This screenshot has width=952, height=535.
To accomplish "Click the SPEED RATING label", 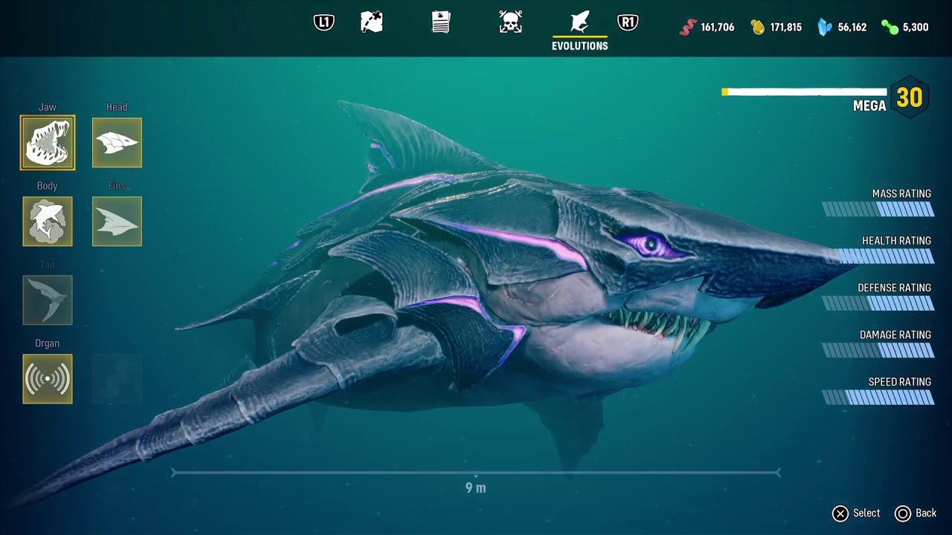I will point(900,382).
